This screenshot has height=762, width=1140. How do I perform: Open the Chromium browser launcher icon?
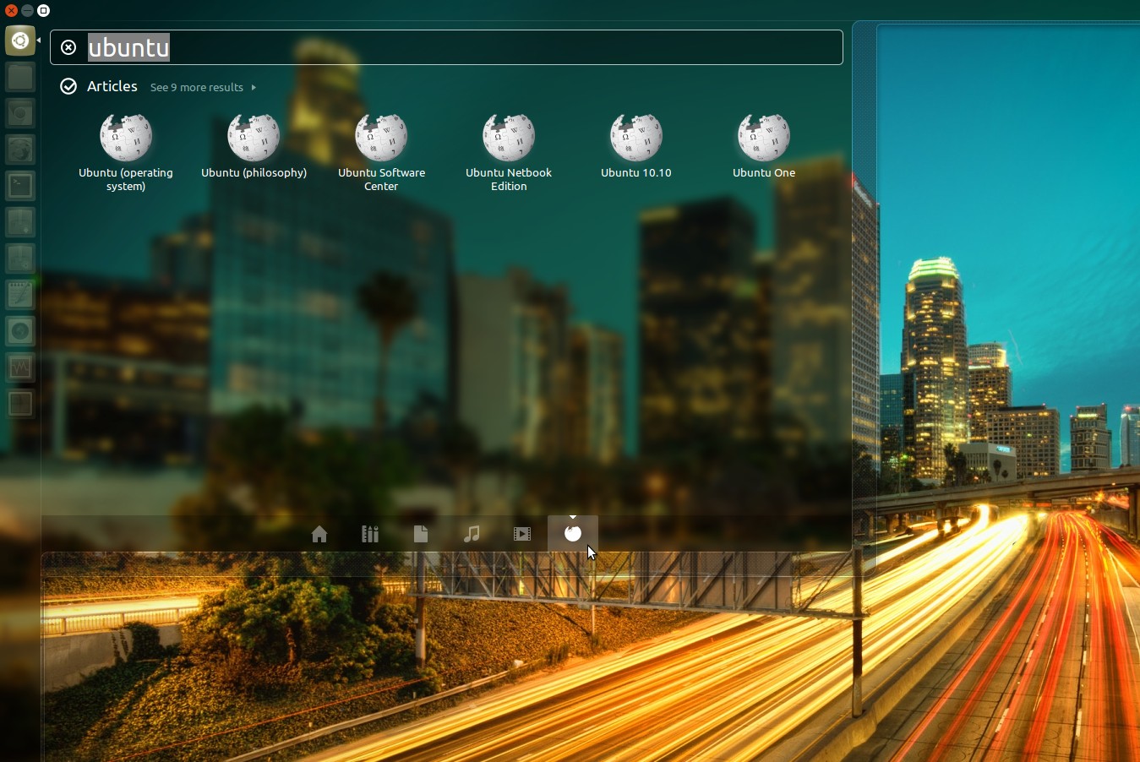[20, 113]
